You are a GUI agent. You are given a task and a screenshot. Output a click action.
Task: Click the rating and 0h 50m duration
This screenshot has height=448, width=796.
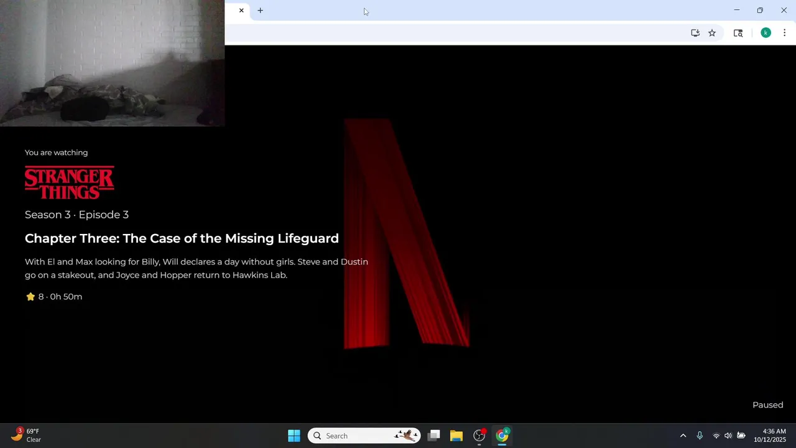53,297
